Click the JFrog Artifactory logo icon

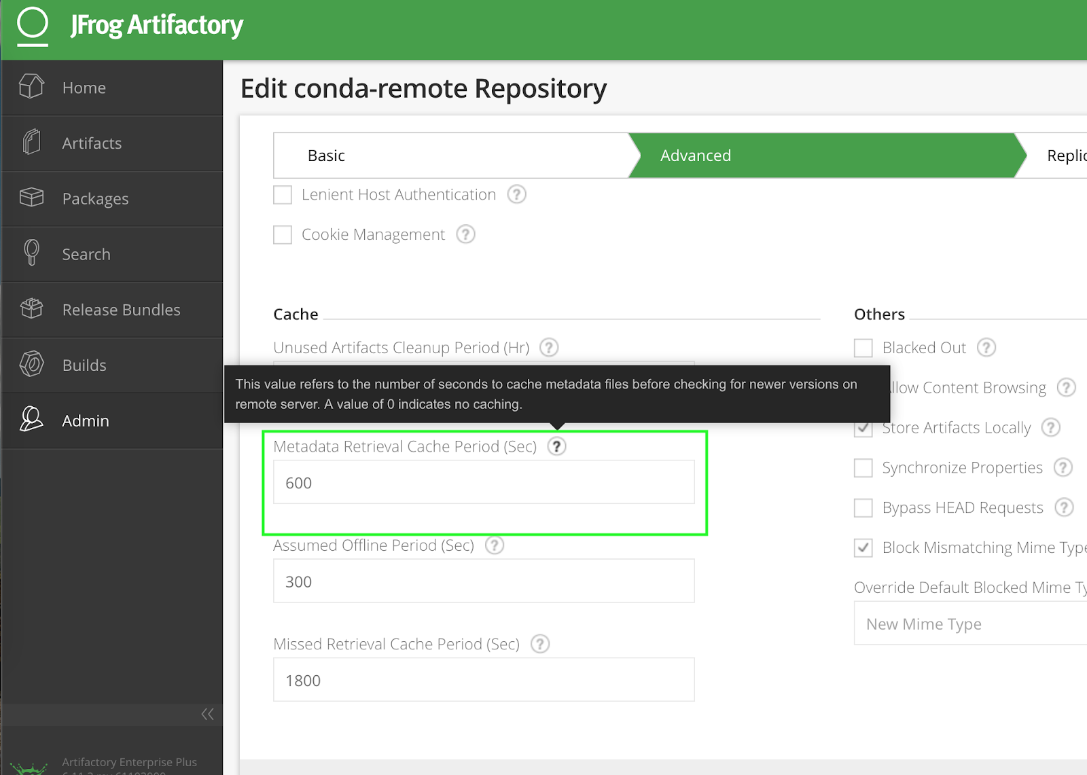[x=32, y=24]
